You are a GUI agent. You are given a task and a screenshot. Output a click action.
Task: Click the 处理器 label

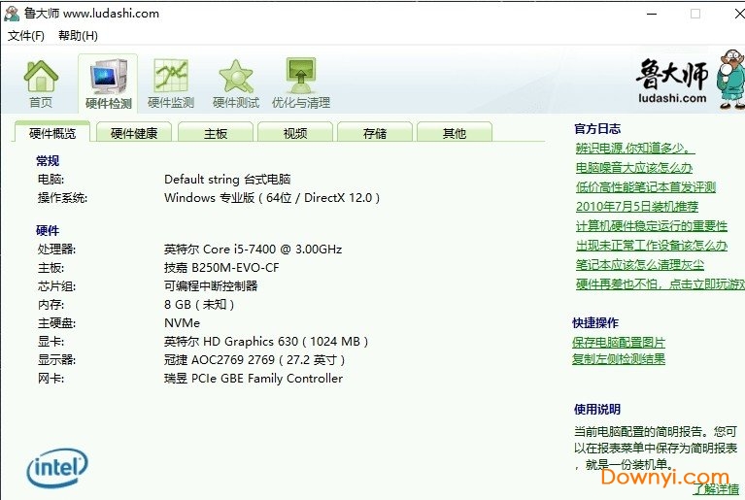[x=56, y=250]
